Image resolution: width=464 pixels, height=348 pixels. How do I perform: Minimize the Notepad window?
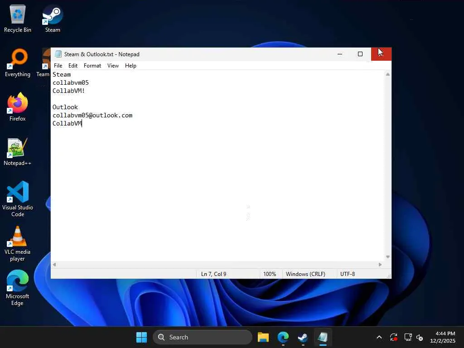(340, 54)
